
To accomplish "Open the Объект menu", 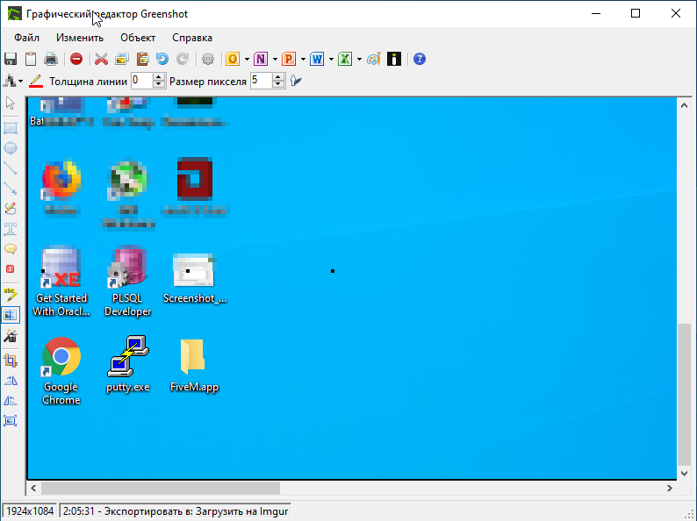I will (138, 38).
